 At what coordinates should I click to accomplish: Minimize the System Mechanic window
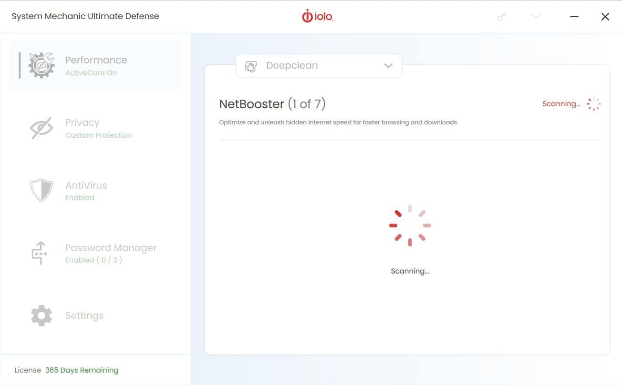click(574, 17)
